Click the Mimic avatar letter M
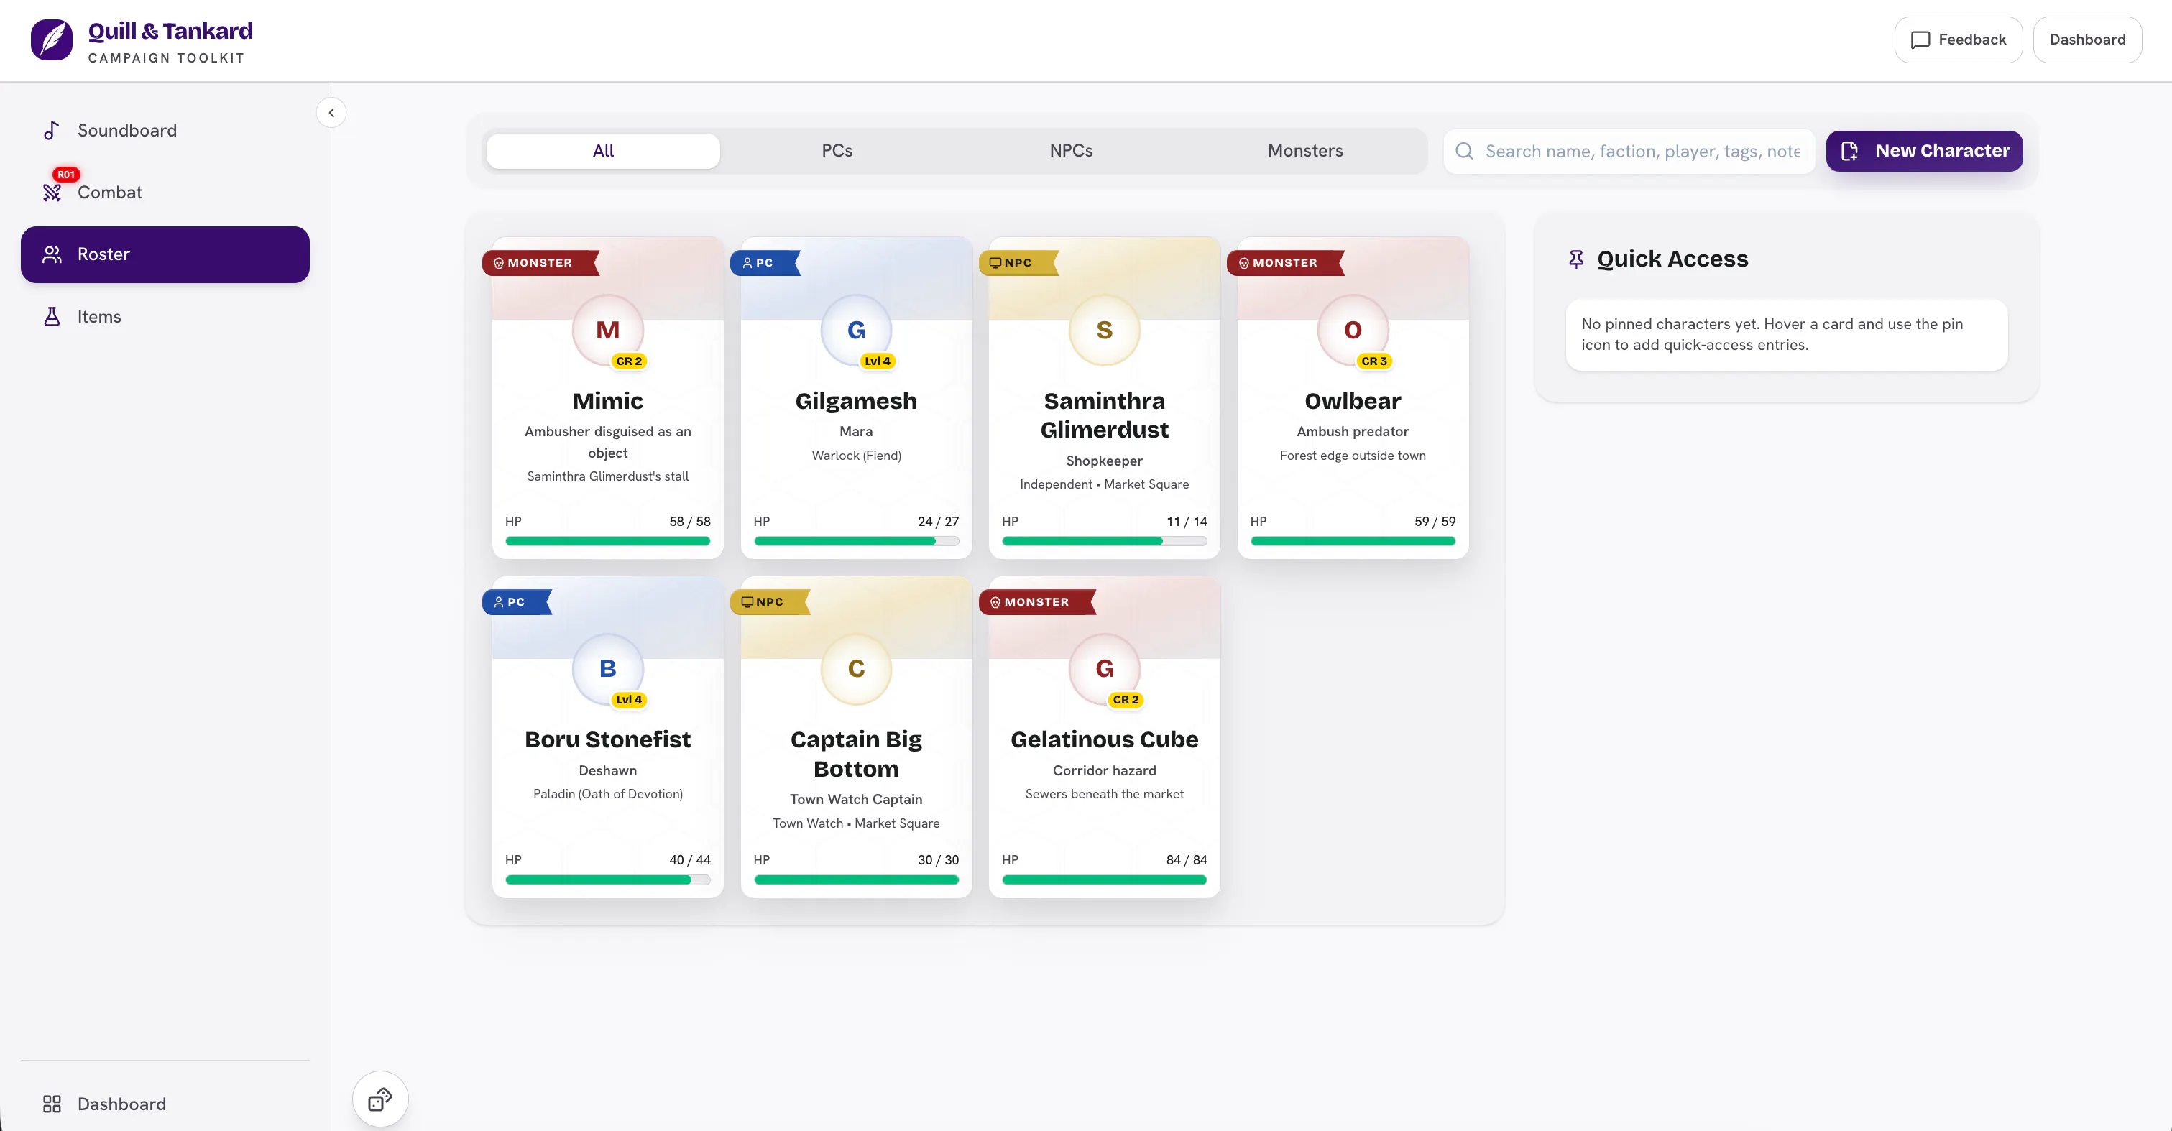 [607, 330]
